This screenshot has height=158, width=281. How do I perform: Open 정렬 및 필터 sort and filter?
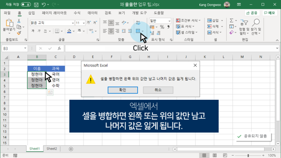click(244, 27)
